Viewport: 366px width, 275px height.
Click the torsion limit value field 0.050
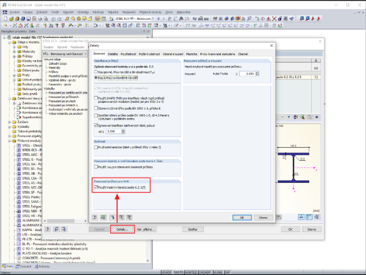coord(247,74)
